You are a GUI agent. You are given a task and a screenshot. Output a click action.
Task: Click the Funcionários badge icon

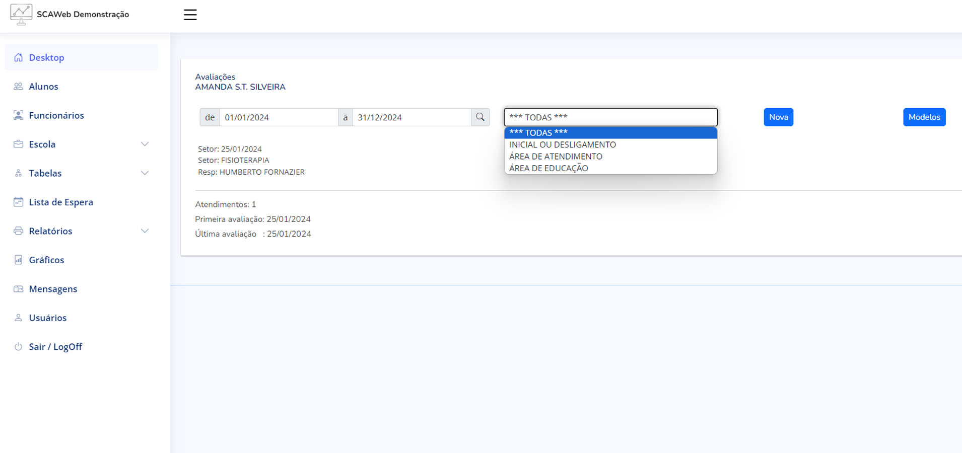pyautogui.click(x=19, y=115)
